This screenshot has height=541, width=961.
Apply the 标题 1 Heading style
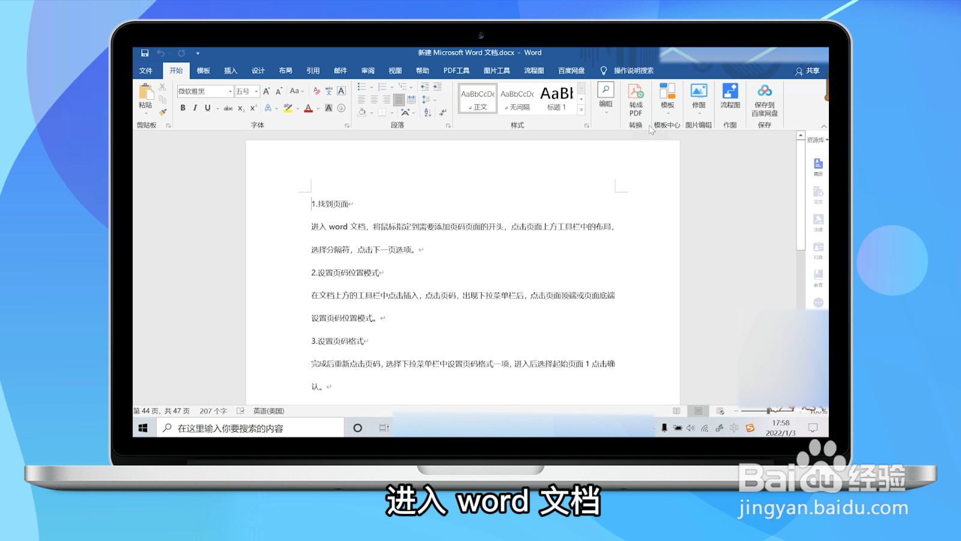pos(557,99)
